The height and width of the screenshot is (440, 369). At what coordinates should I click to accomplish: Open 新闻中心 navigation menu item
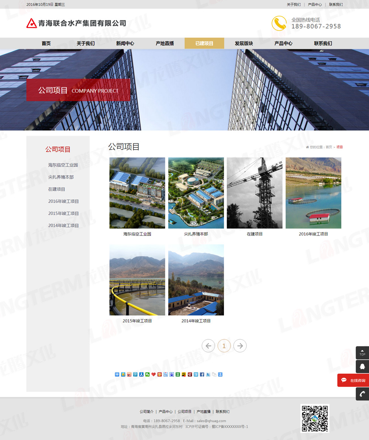(125, 43)
